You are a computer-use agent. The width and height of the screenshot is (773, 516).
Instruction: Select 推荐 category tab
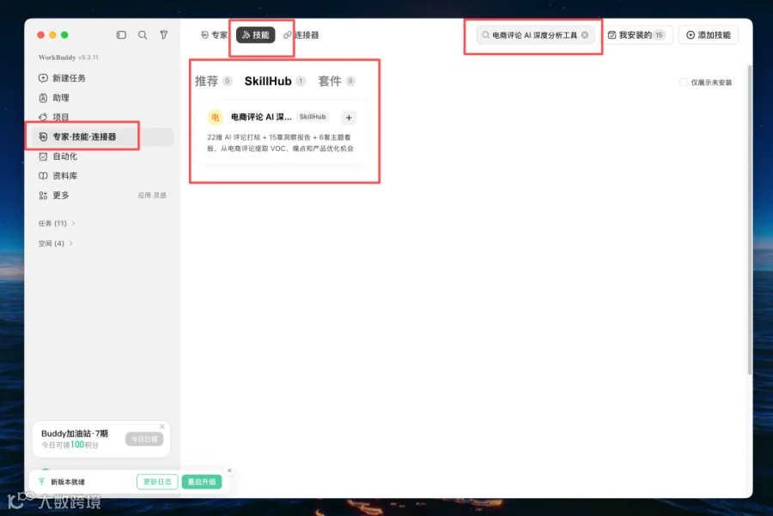(213, 81)
